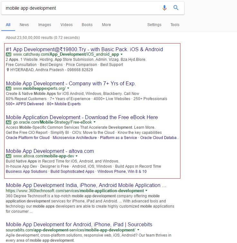The width and height of the screenshot is (237, 243).
Task: Click 'Free Consultation' callout text
Action: (21, 65)
